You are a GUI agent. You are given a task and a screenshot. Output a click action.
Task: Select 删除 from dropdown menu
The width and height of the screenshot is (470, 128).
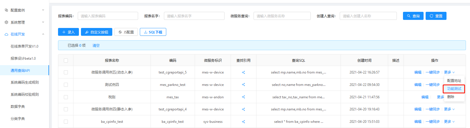454,97
